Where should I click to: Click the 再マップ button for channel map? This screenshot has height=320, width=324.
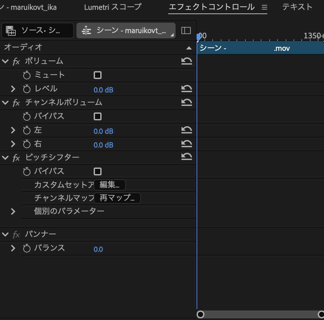point(117,198)
